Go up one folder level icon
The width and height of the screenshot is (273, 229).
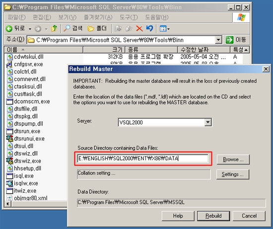[54, 29]
